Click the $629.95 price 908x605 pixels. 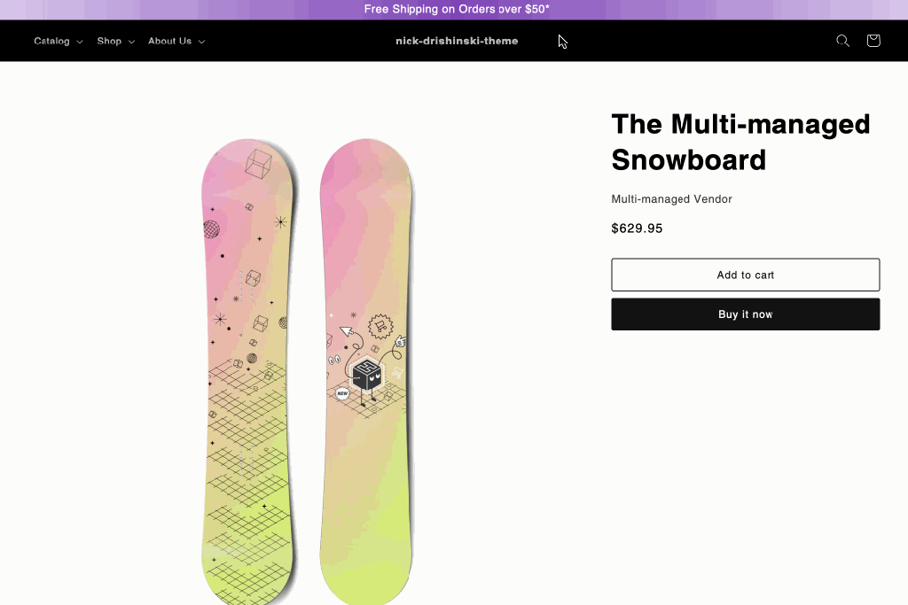tap(637, 229)
